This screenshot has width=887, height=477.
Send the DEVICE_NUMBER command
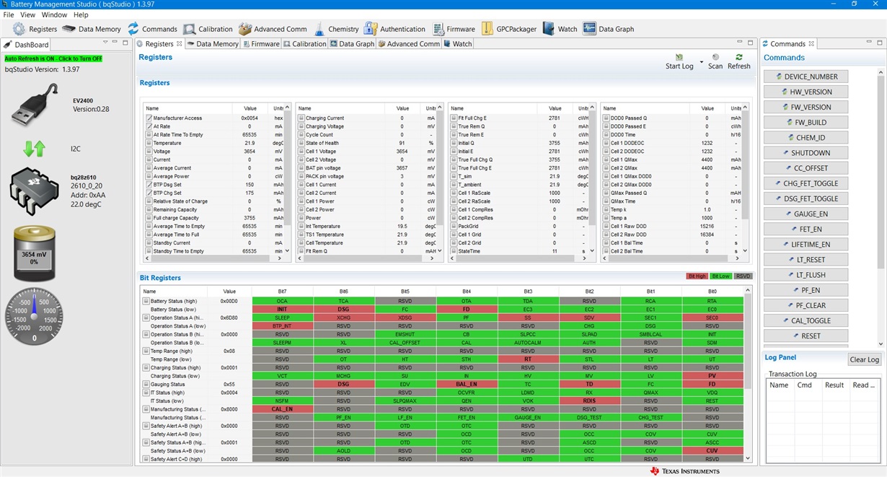click(x=806, y=76)
